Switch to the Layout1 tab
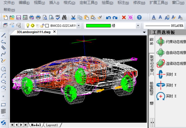The width and height of the screenshot is (186, 128). click(x=52, y=125)
